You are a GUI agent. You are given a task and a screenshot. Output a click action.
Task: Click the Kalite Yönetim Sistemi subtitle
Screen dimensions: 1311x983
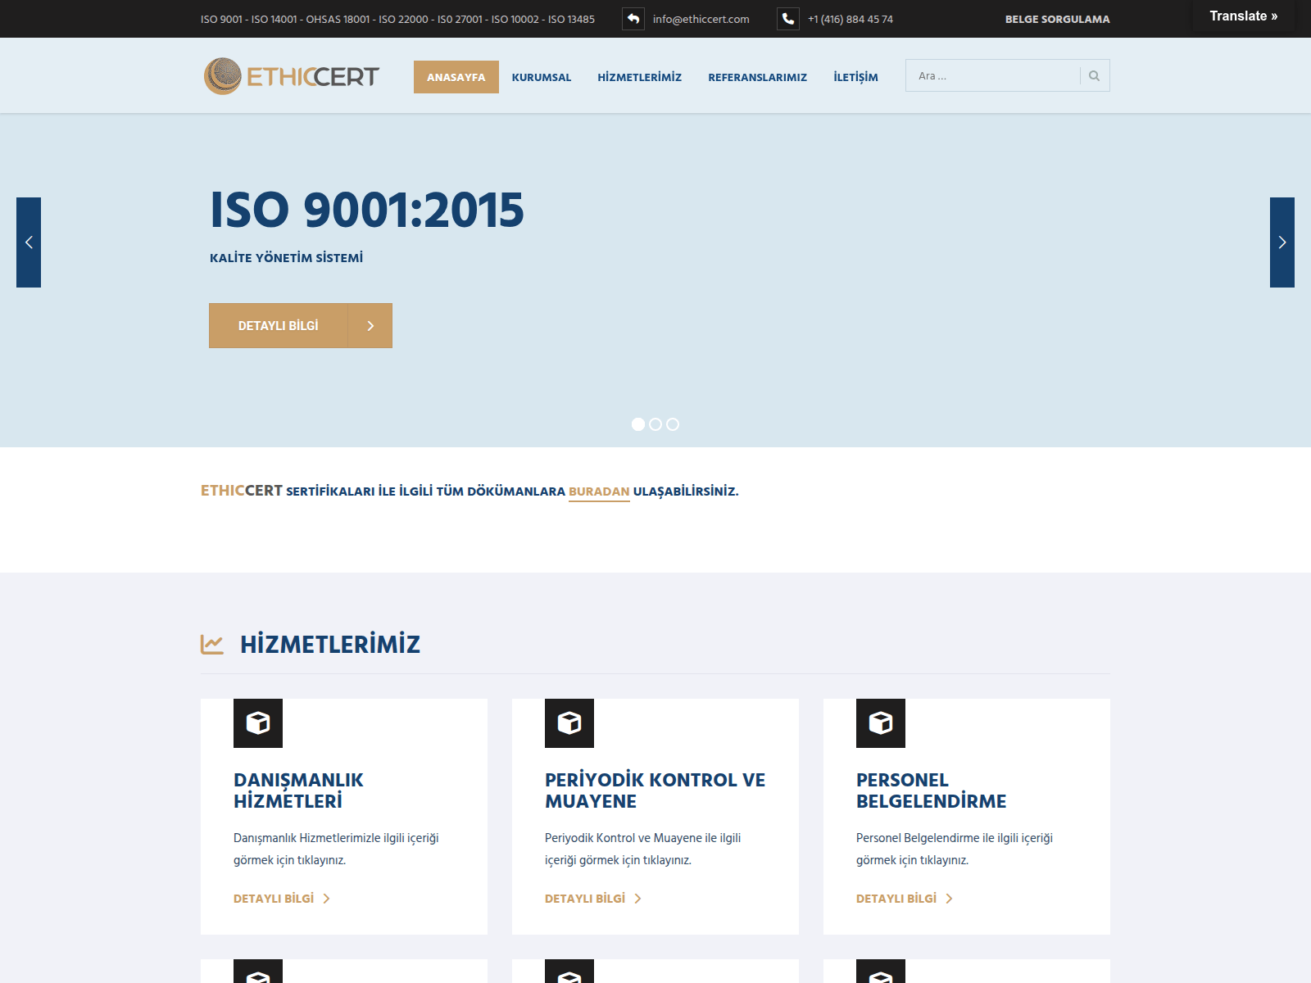pos(286,258)
